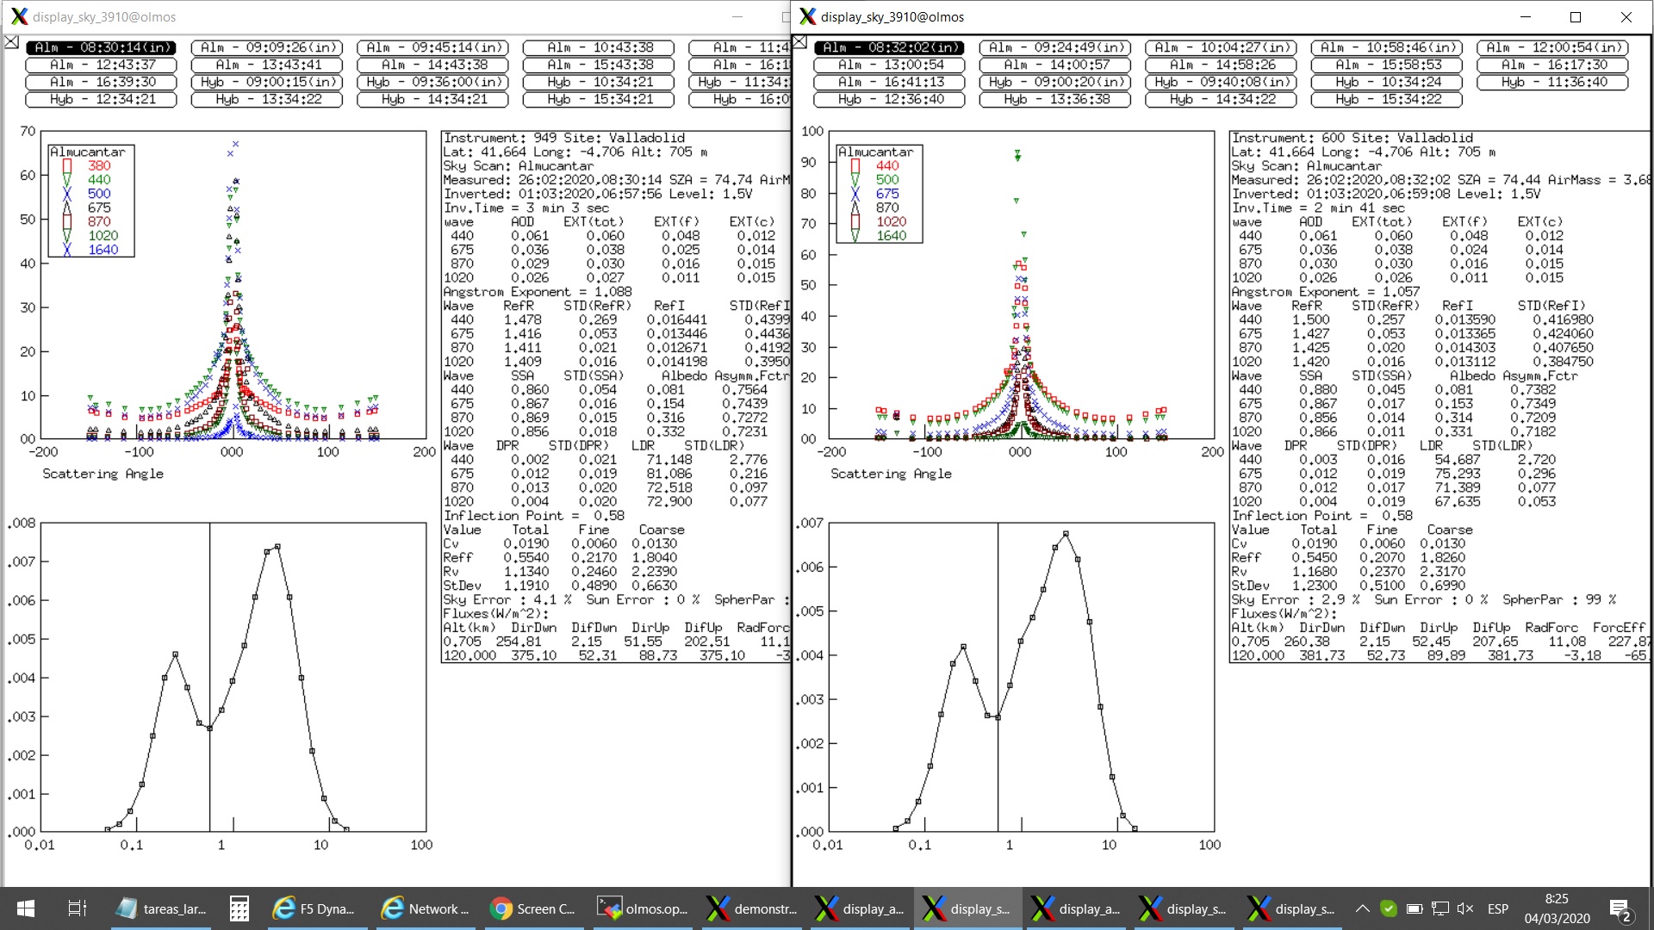The image size is (1654, 930).
Task: Open network status tray icon
Action: (1439, 908)
